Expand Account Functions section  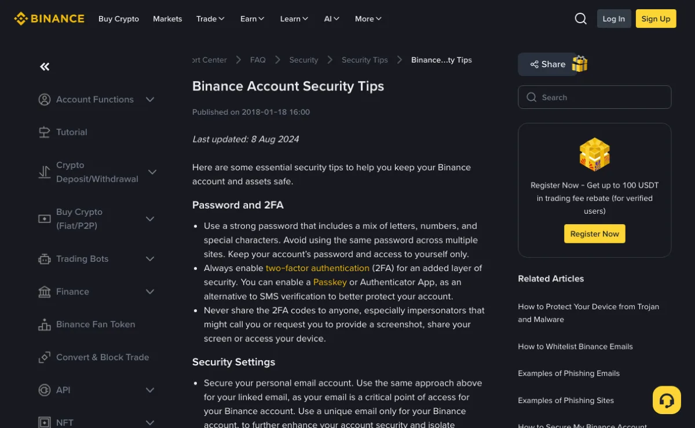pyautogui.click(x=150, y=100)
